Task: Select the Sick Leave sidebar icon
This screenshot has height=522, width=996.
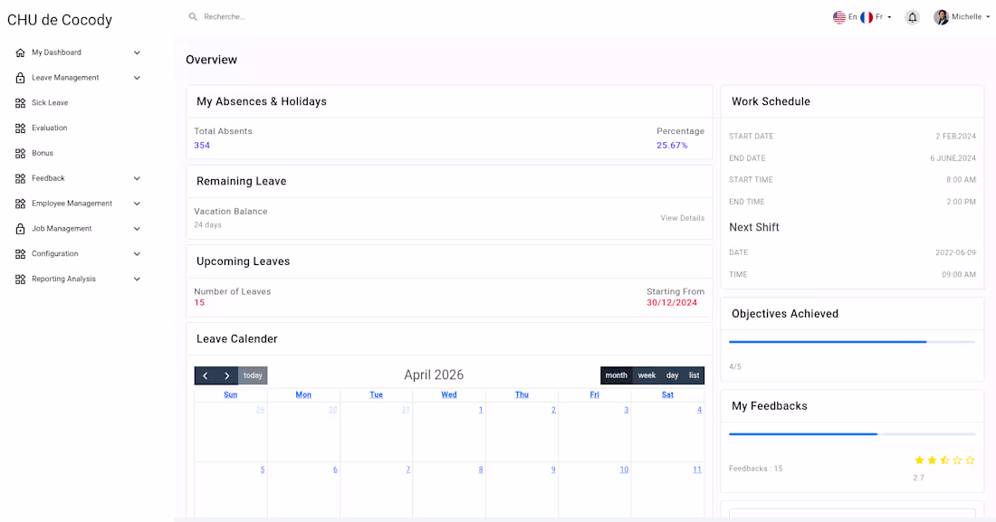Action: pos(20,102)
